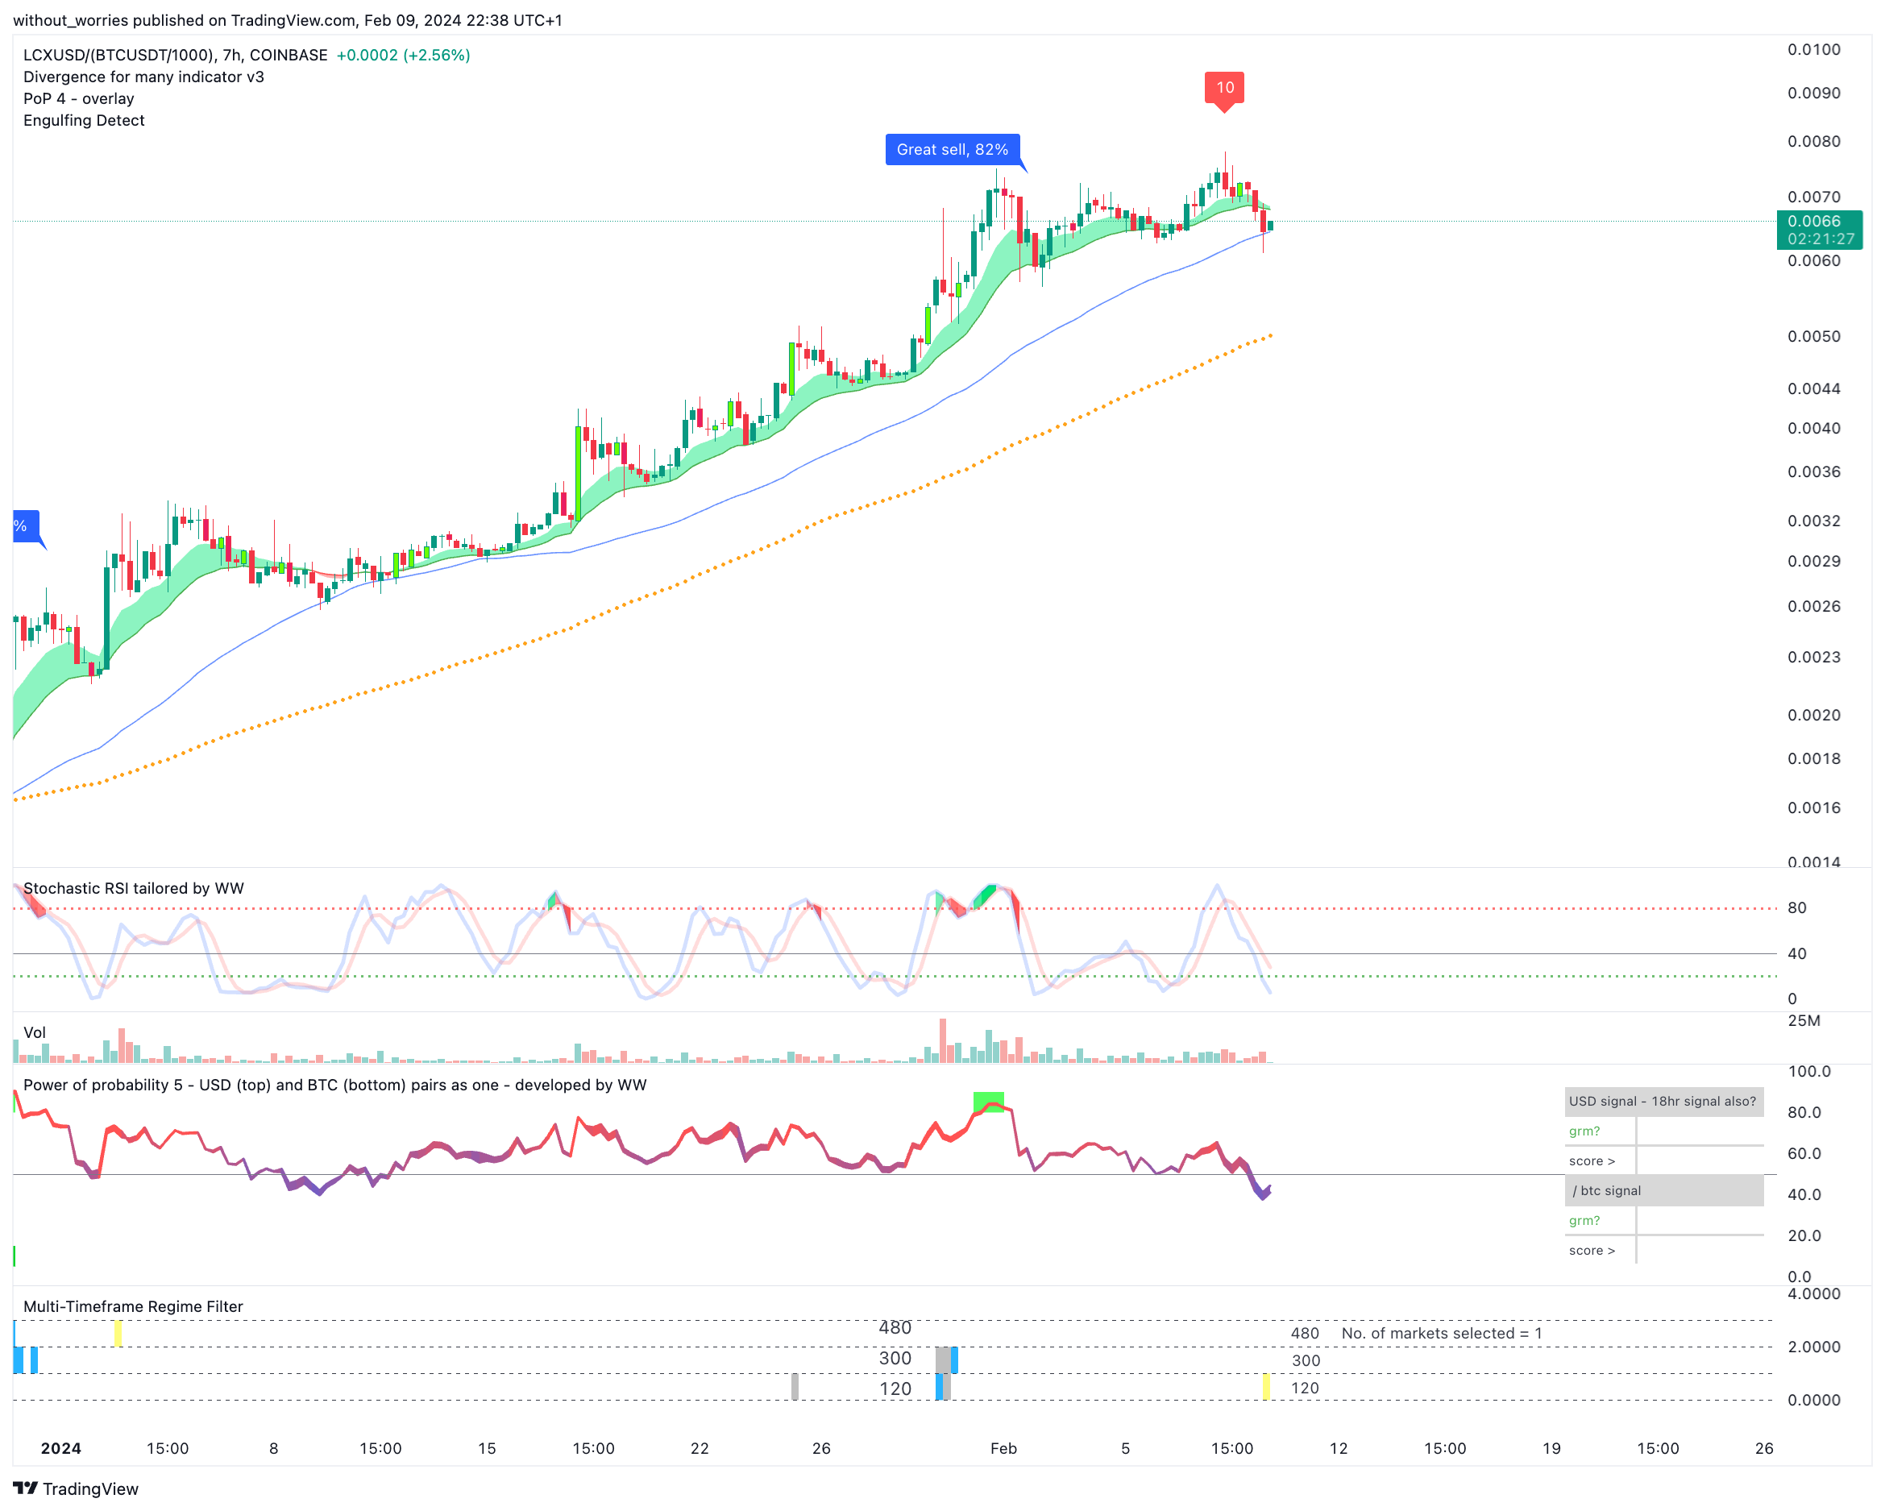Click the 0.0050 price axis label
1885x1511 pixels.
click(x=1813, y=337)
